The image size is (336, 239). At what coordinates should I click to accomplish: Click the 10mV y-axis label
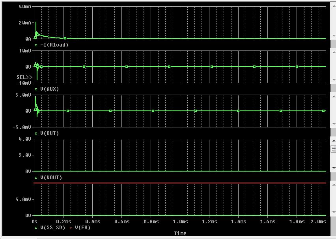(25, 51)
